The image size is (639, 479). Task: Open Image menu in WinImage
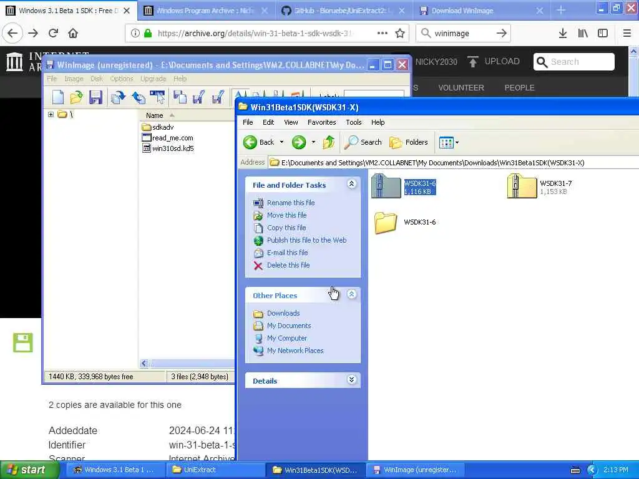(74, 79)
